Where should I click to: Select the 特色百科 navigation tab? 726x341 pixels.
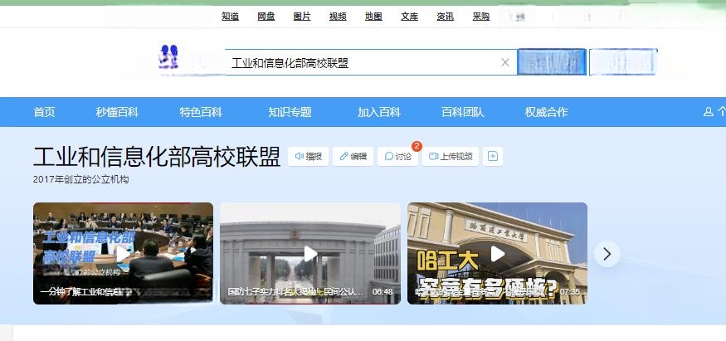point(201,112)
